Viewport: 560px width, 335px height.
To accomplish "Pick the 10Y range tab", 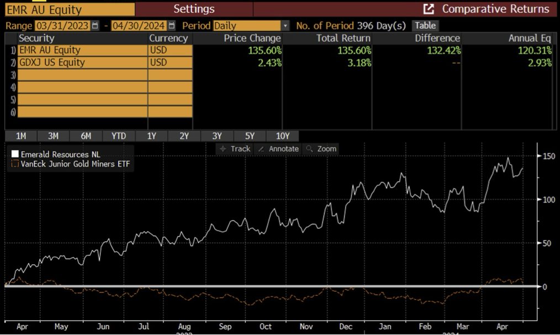I will tap(282, 136).
